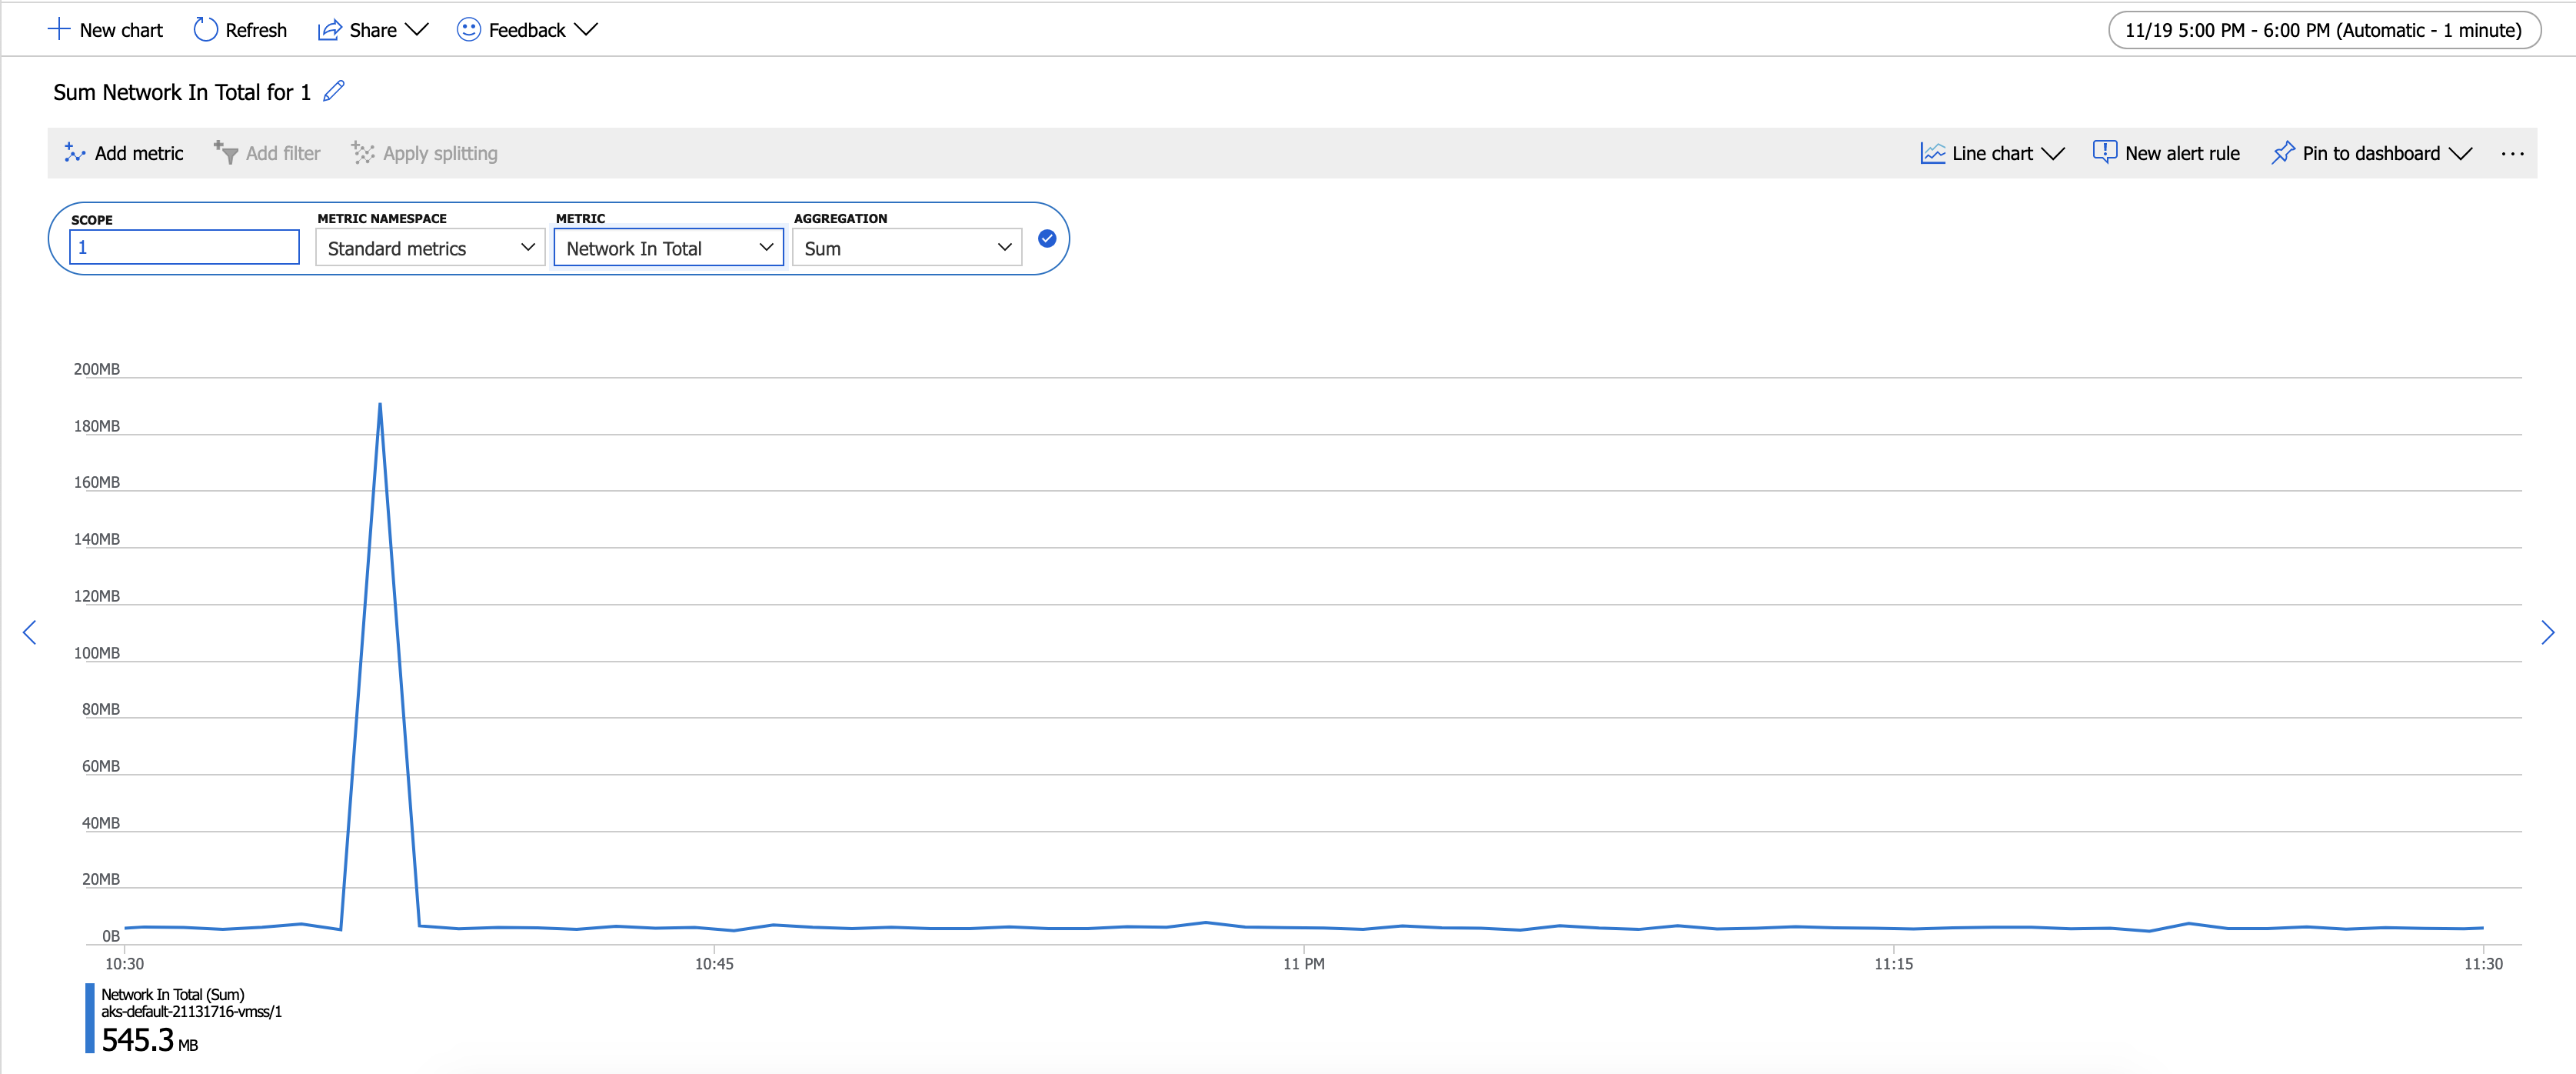2576x1074 pixels.
Task: Open the Sum aggregation dropdown
Action: tap(906, 247)
